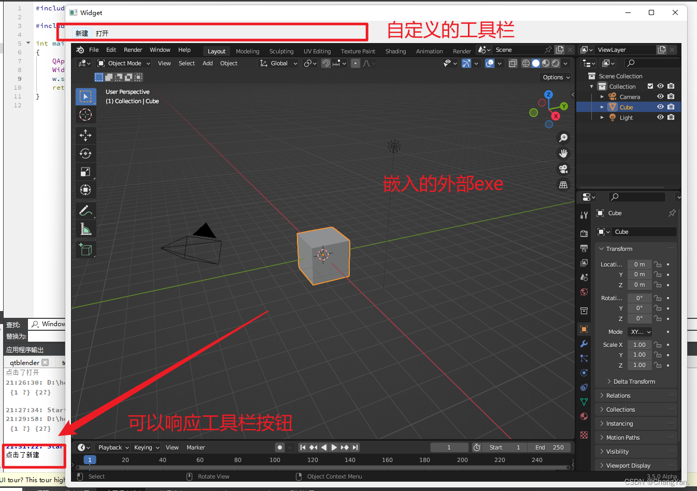The height and width of the screenshot is (491, 697).
Task: Jump to the timeline end frame button
Action: pos(355,447)
